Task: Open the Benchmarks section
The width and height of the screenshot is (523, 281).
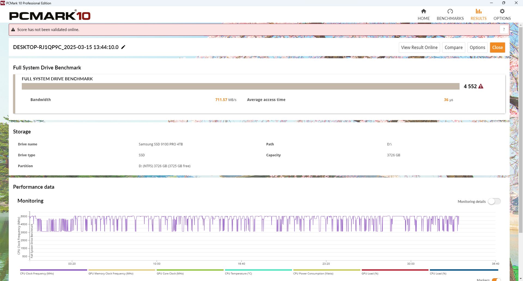Action: [450, 15]
